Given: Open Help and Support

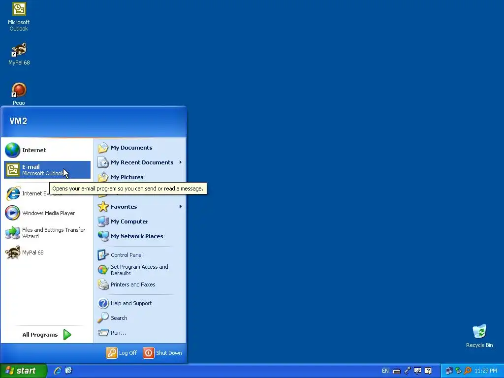Looking at the screenshot, I should (x=140, y=303).
